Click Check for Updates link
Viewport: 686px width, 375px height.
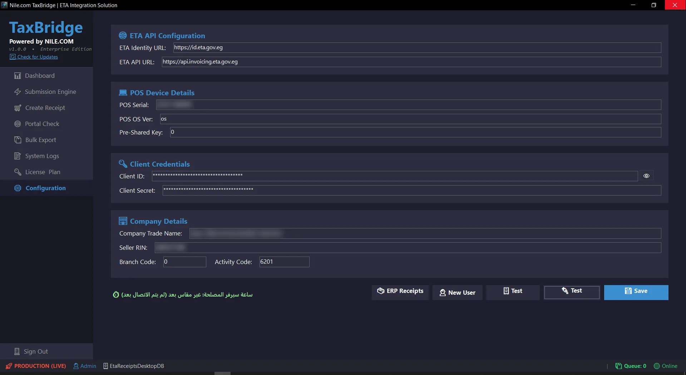point(34,57)
